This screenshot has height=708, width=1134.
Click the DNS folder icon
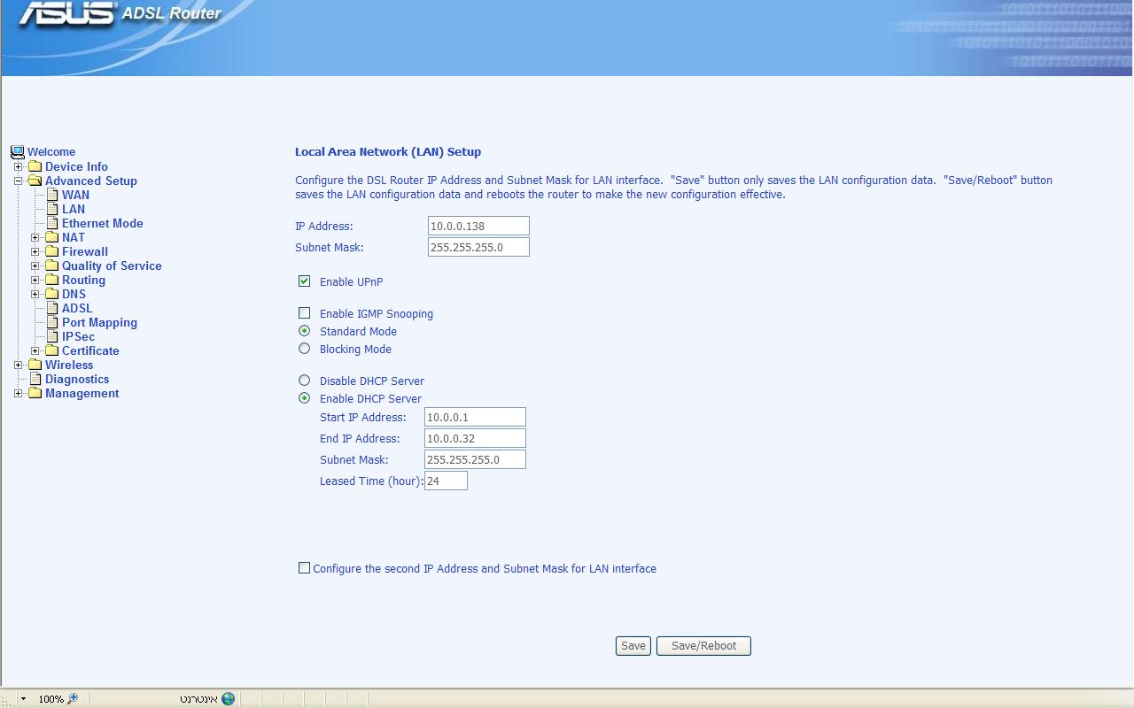[x=52, y=294]
